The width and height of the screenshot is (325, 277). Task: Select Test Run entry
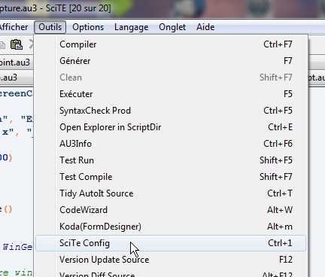[171, 160]
